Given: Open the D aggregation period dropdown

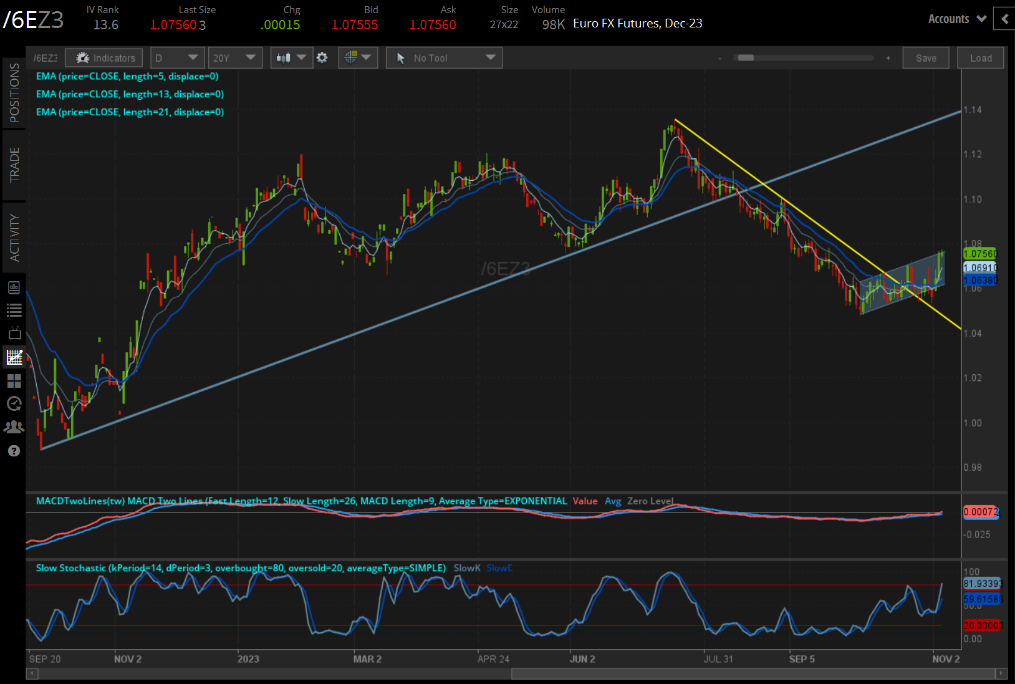Looking at the screenshot, I should pyautogui.click(x=177, y=58).
